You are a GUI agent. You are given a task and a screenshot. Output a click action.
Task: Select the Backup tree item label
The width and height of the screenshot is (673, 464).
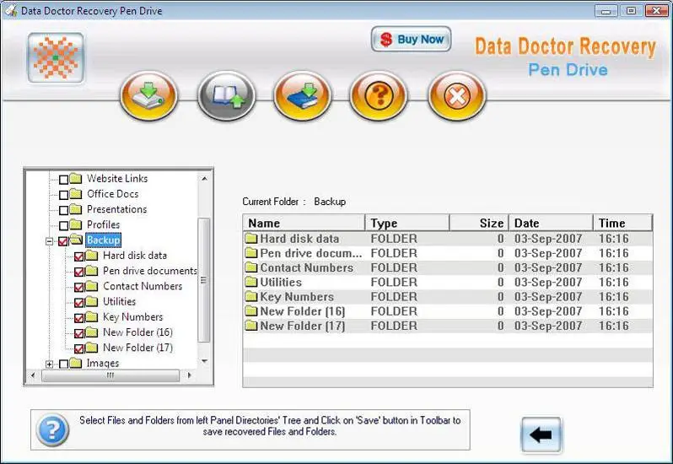pos(103,240)
